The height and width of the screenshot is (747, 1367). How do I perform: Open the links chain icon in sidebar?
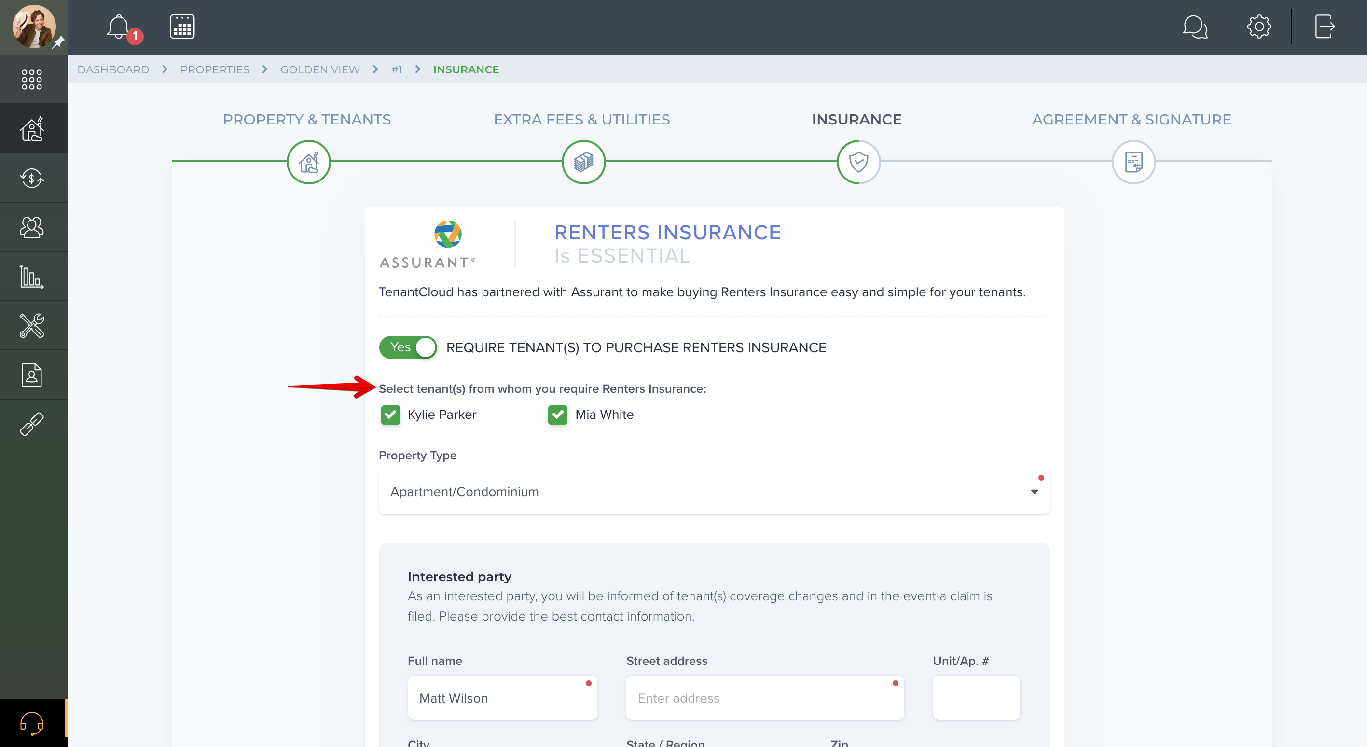[32, 425]
